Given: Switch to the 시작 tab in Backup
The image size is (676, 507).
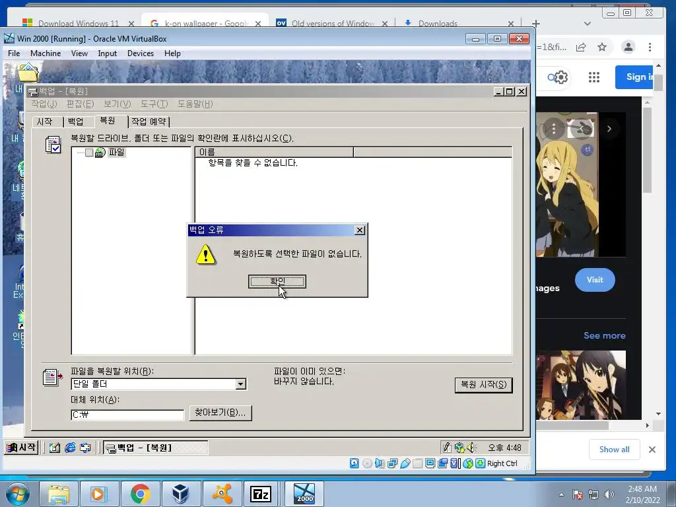Looking at the screenshot, I should pos(44,122).
